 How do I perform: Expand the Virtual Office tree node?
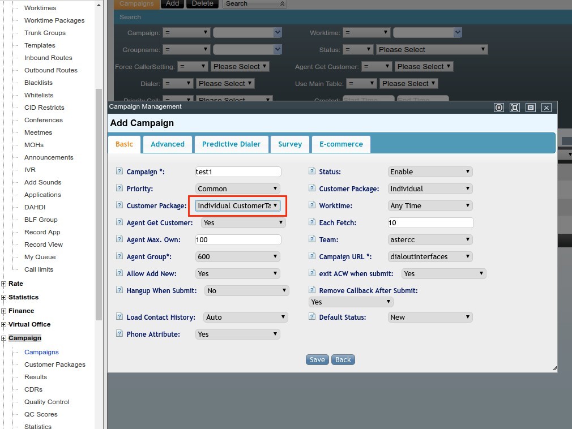pyautogui.click(x=4, y=324)
